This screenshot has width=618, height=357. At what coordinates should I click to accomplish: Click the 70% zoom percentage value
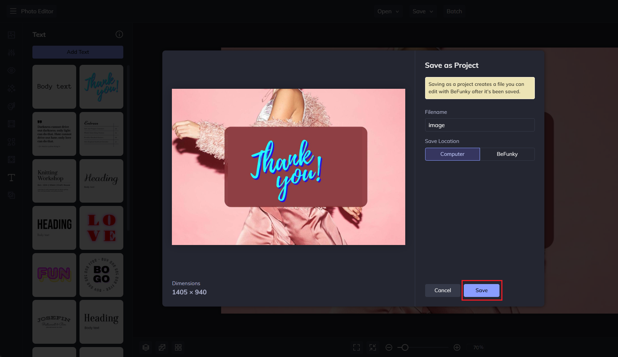(x=478, y=347)
